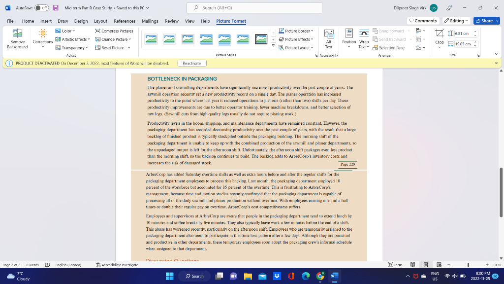Collapse the ribbon with chevron
Viewport: 504px width, 284px height.
click(496, 54)
